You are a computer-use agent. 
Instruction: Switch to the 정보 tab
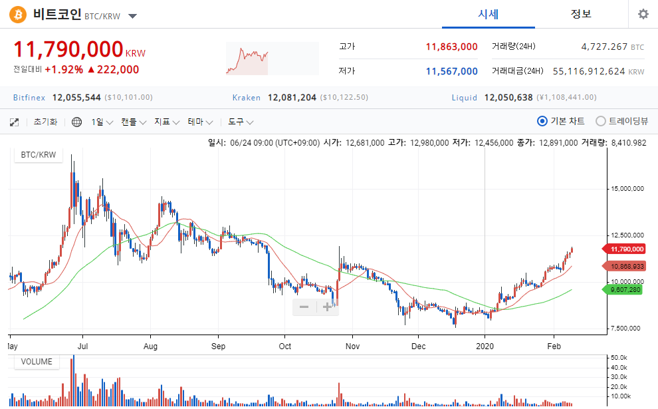point(581,14)
